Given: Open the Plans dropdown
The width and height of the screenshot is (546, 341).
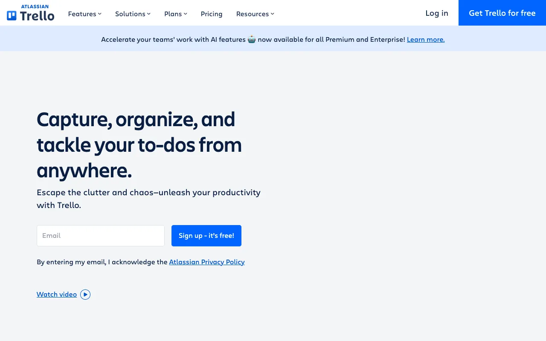Looking at the screenshot, I should point(173,14).
